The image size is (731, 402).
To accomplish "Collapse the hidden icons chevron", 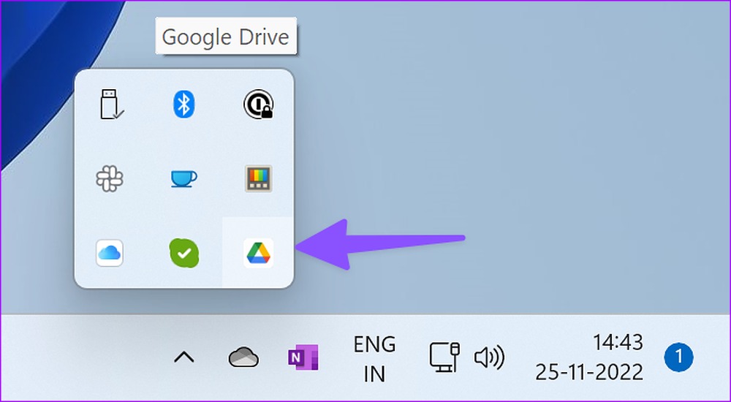I will pos(184,357).
